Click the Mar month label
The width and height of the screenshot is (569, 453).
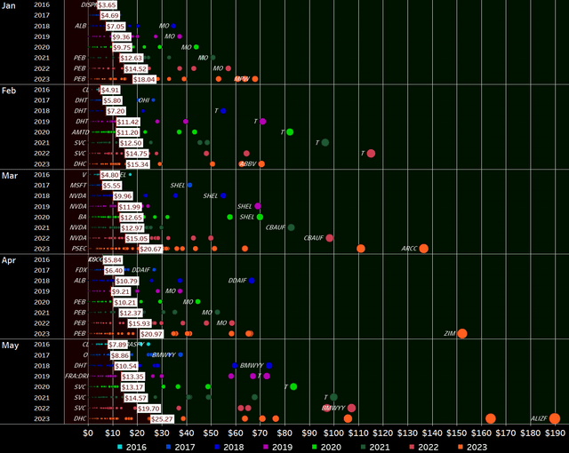click(10, 175)
